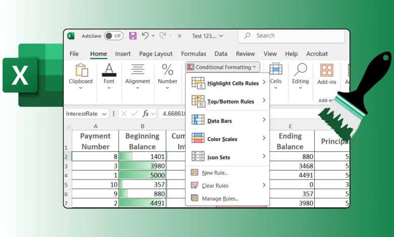This screenshot has width=394, height=237.
Task: Select column B header
Action: pyautogui.click(x=142, y=127)
